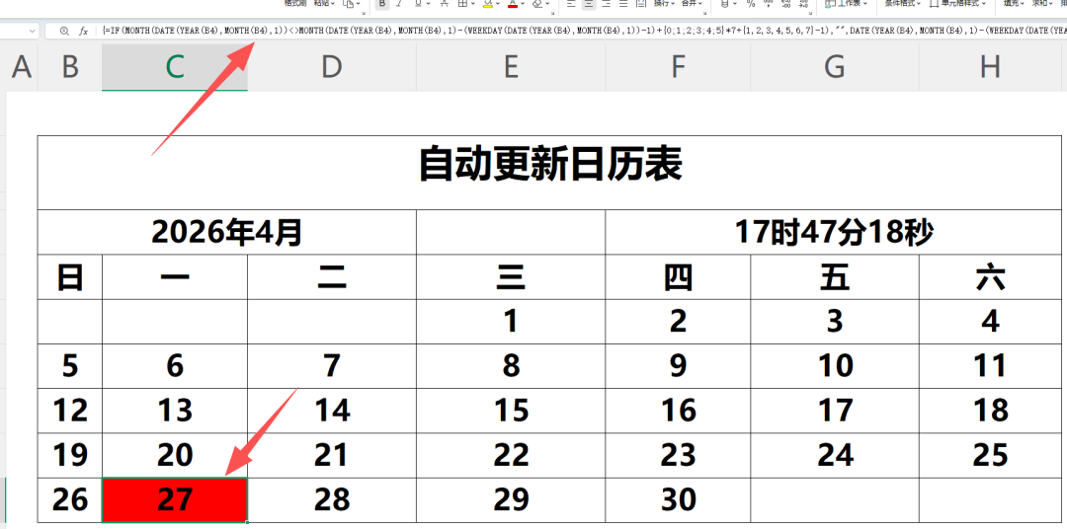The height and width of the screenshot is (529, 1067).
Task: Toggle italic formatting in the toolbar
Action: 399,3
